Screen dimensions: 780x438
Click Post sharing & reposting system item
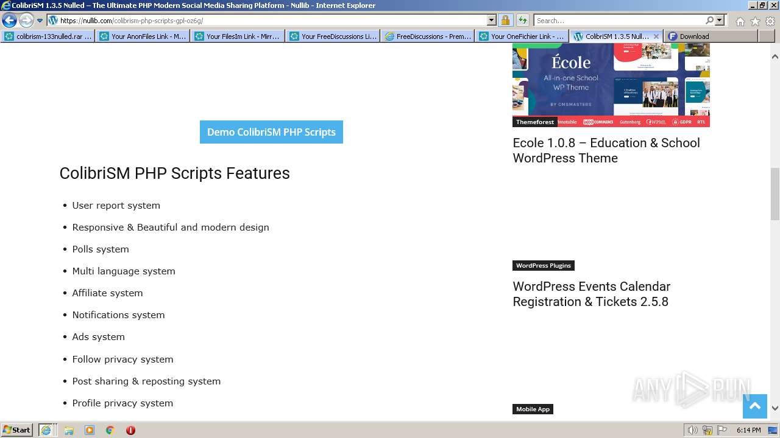click(x=146, y=381)
